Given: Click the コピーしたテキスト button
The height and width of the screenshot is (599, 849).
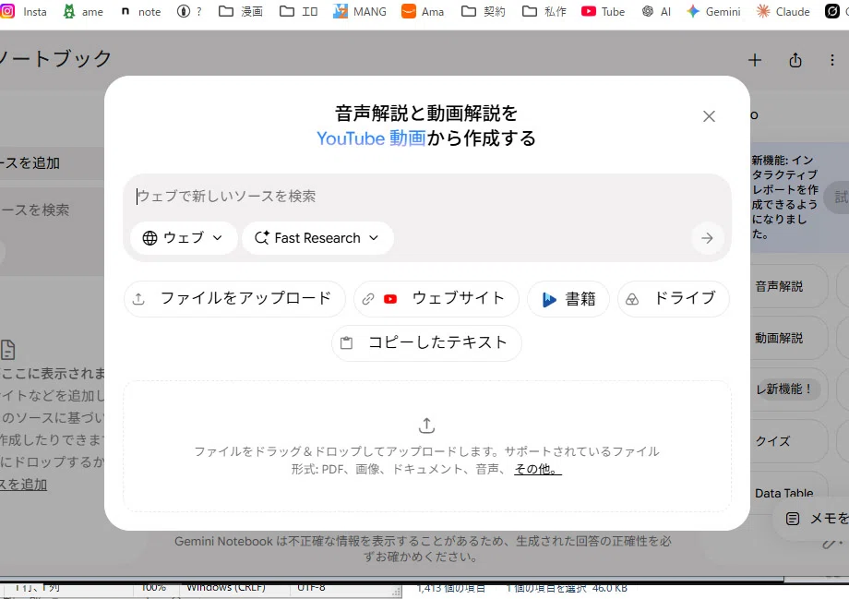Looking at the screenshot, I should [x=426, y=342].
